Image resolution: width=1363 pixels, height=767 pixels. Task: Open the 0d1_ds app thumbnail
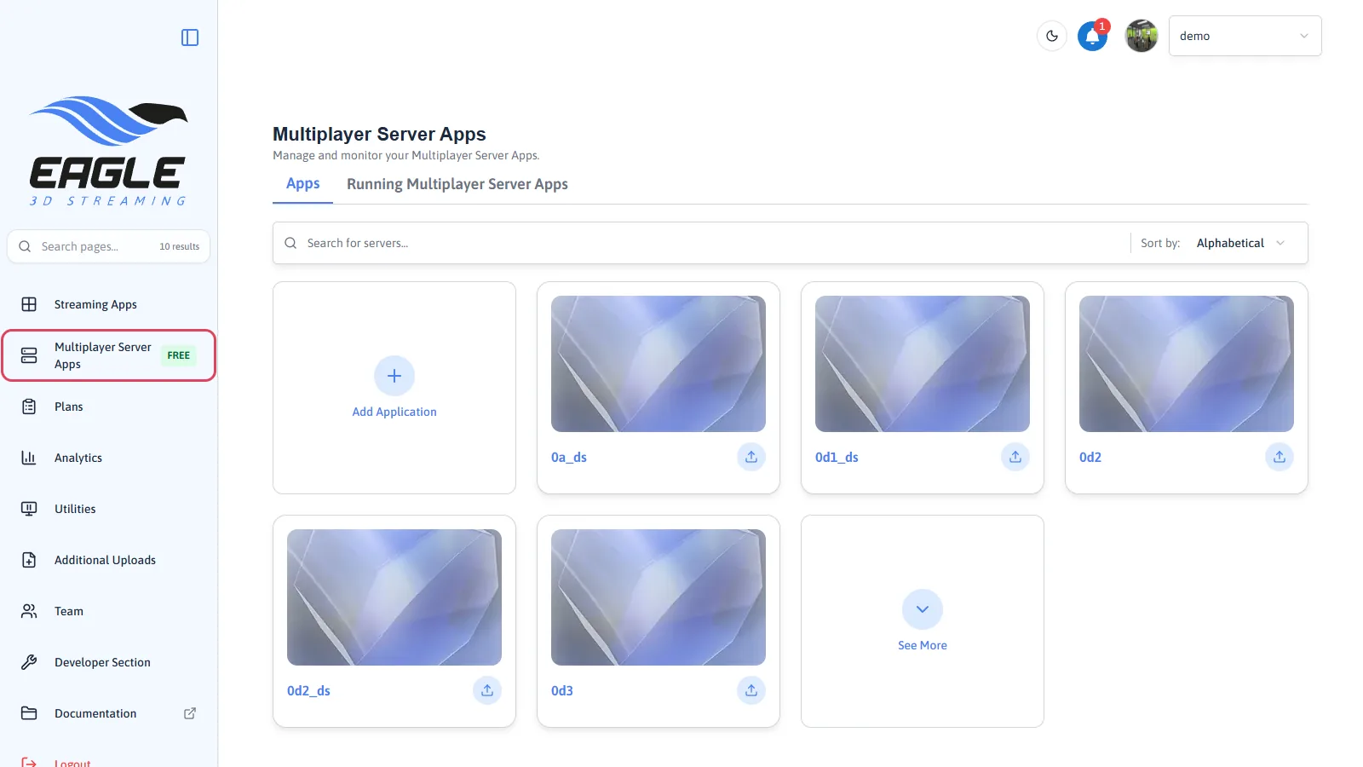(923, 364)
